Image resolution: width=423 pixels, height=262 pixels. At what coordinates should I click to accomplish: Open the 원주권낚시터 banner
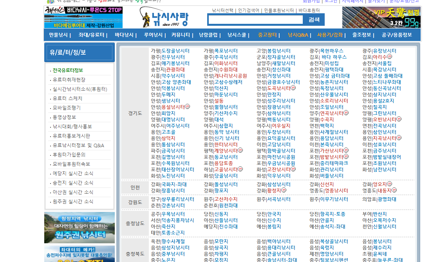(79, 228)
